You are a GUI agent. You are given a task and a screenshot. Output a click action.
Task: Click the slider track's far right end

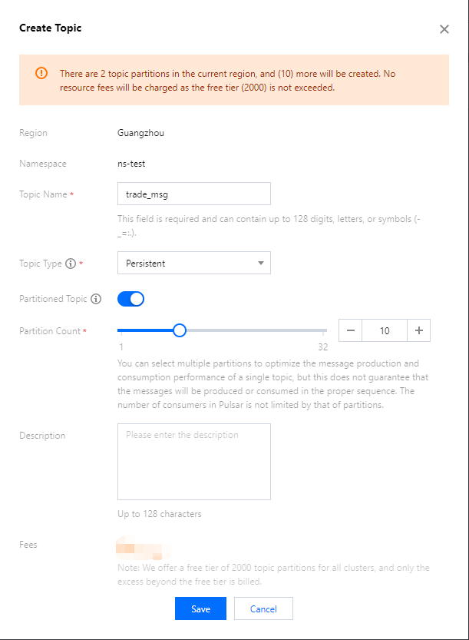(325, 330)
